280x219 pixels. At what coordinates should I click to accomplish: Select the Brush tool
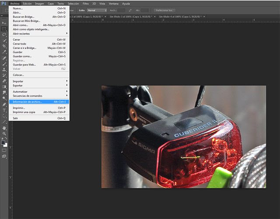pos(4,63)
